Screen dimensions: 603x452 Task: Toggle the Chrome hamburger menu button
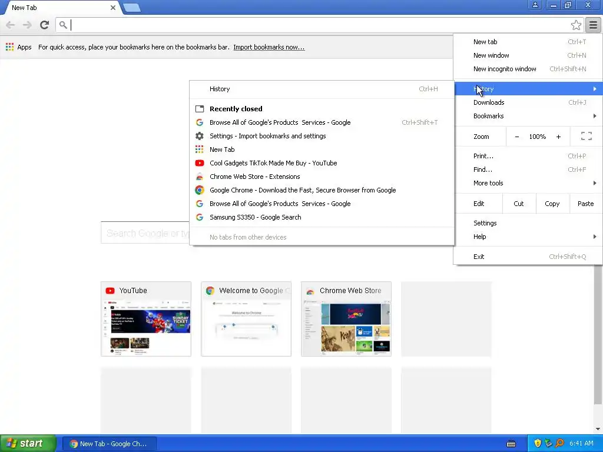coord(593,25)
